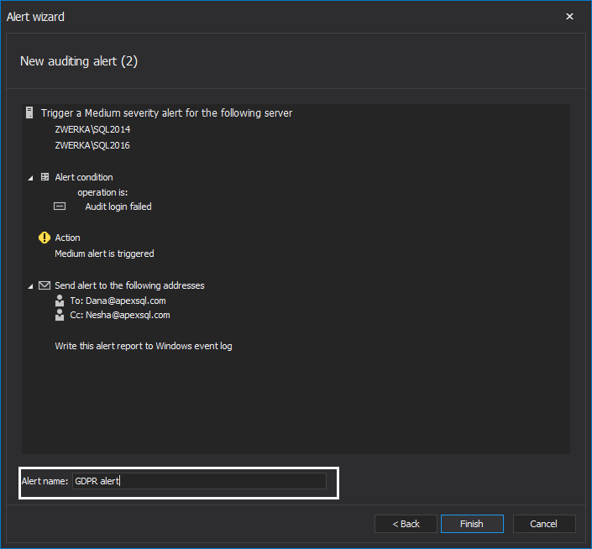Image resolution: width=592 pixels, height=549 pixels.
Task: Click the person icon next to To: Dana
Action: (x=60, y=301)
